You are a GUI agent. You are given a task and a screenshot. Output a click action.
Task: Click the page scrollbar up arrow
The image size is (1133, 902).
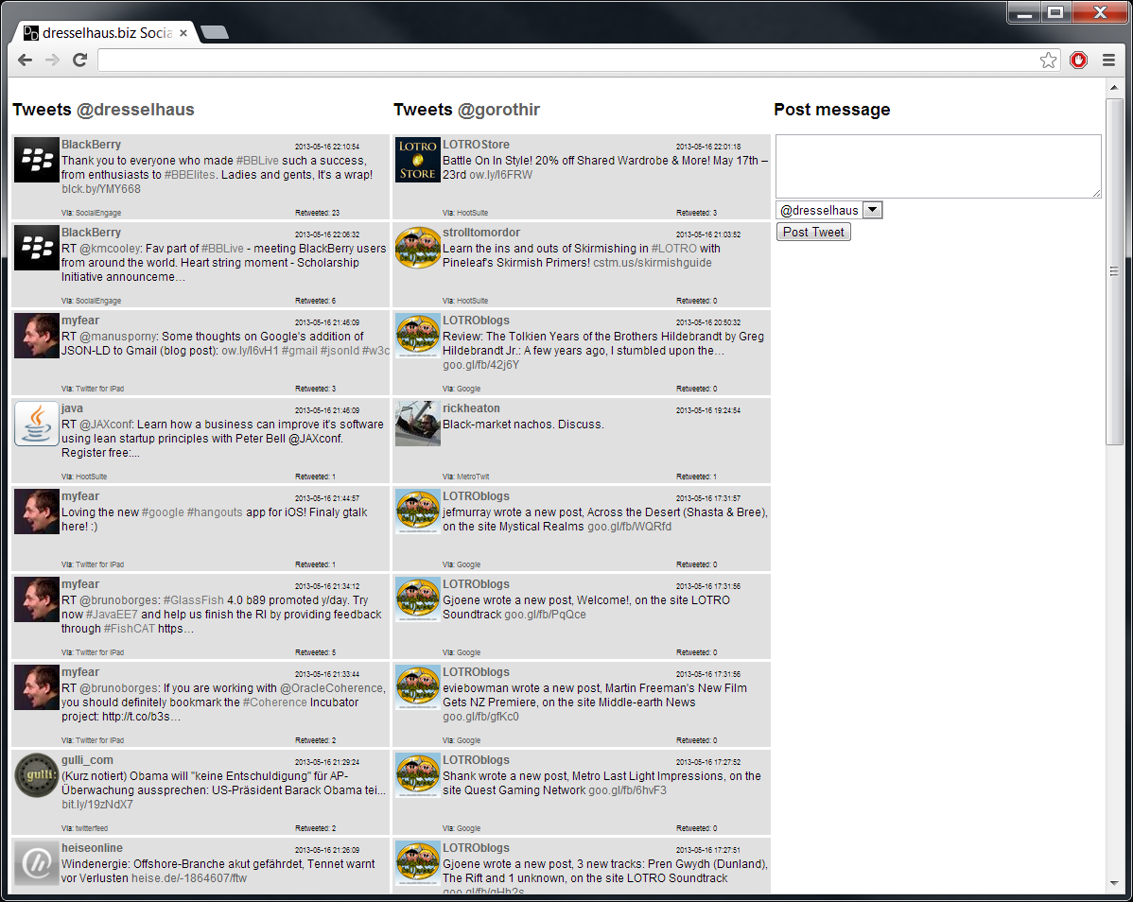click(1114, 88)
